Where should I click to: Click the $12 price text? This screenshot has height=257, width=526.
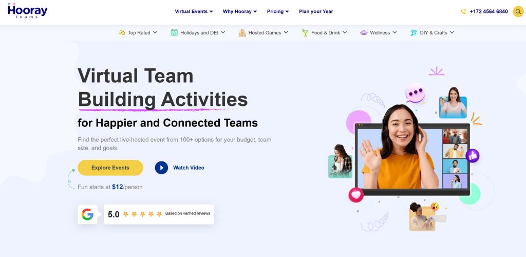[118, 187]
